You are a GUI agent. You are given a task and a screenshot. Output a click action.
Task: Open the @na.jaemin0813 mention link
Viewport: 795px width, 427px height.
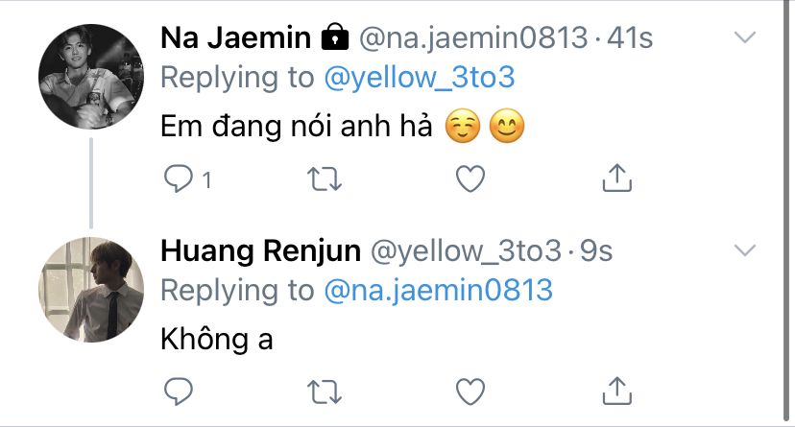tap(439, 291)
